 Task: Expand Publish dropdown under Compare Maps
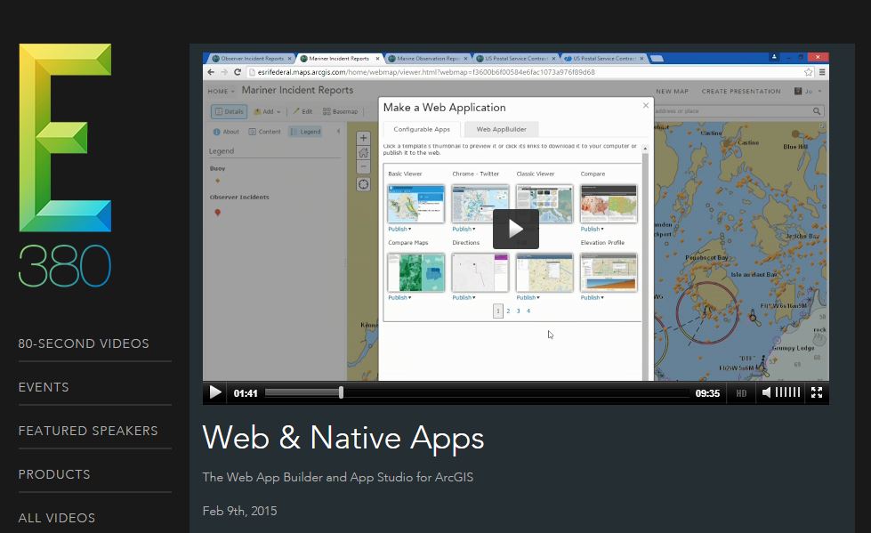coord(399,298)
